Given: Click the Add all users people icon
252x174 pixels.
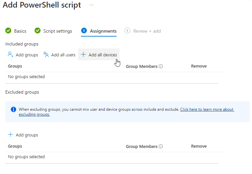Looking at the screenshot, I should pos(46,55).
